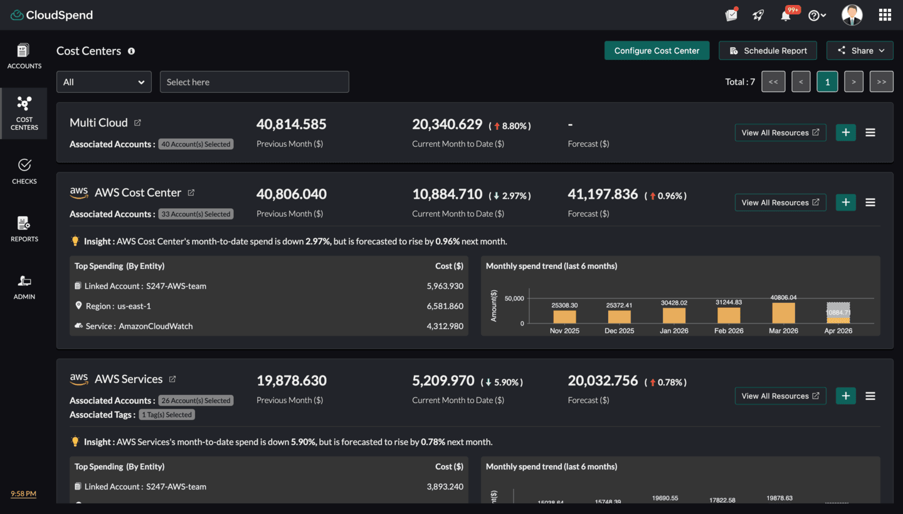This screenshot has width=903, height=514.
Task: Open Checks section in sidebar
Action: pyautogui.click(x=24, y=171)
